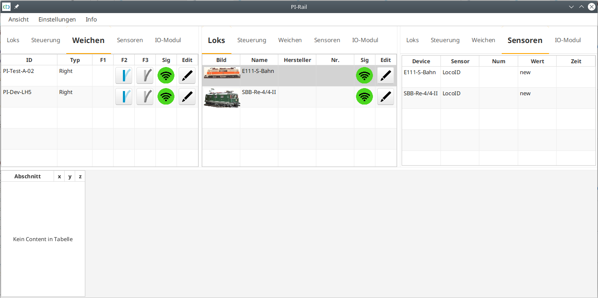This screenshot has width=598, height=298.
Task: Click F2 straight switch icon for PI-Test-A-02
Action: click(124, 75)
